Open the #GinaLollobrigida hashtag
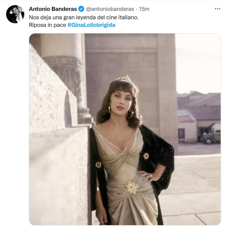The height and width of the screenshot is (230, 226). click(91, 25)
